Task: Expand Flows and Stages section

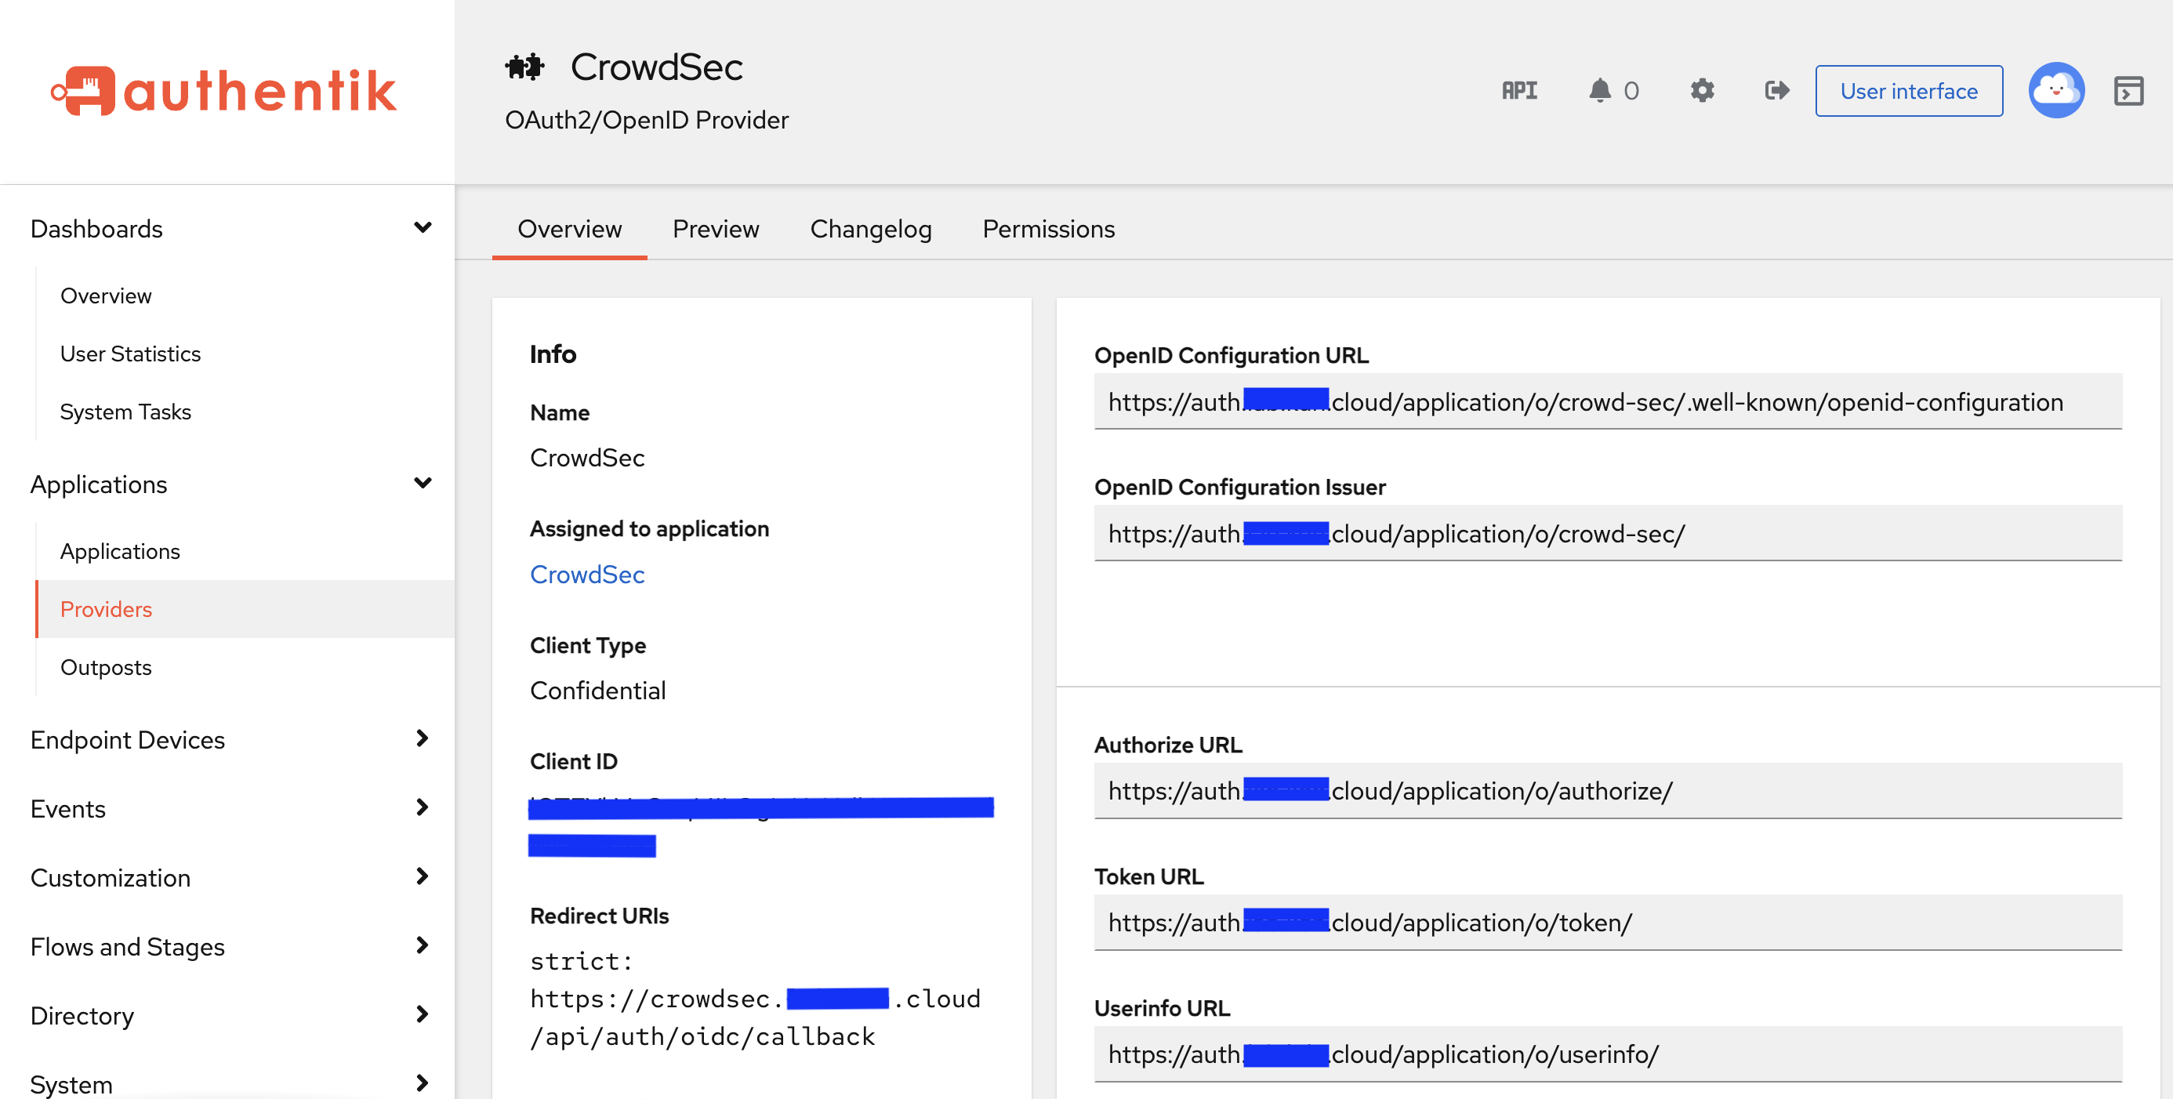Action: 423,946
